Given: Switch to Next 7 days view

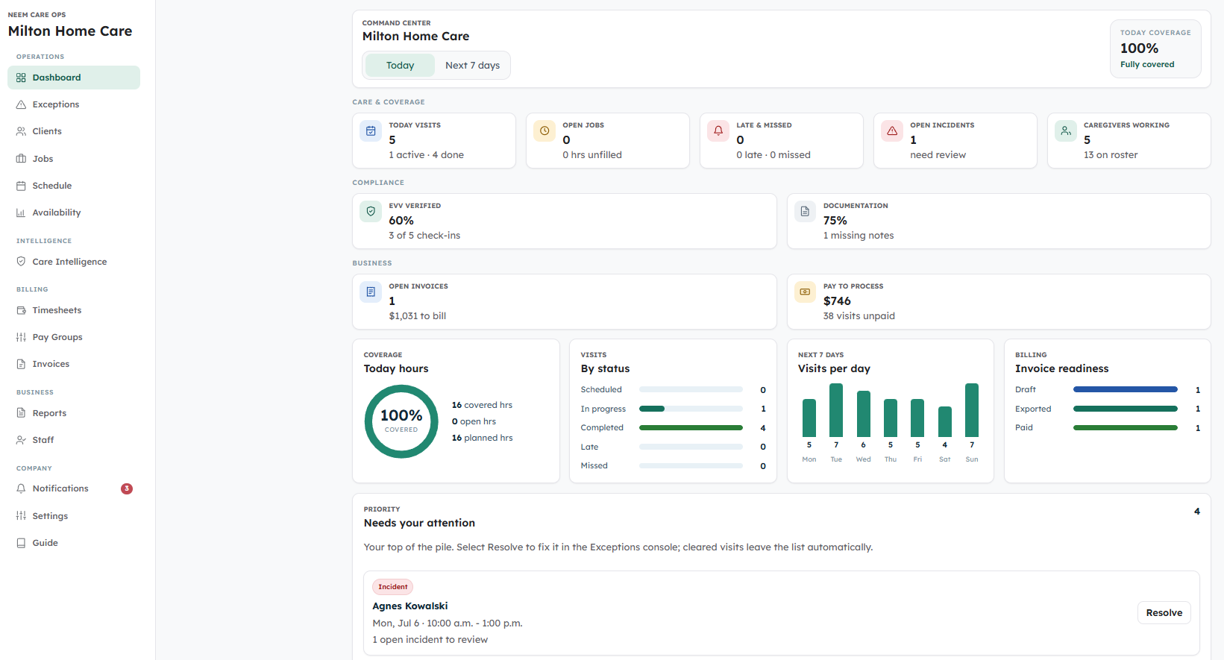Looking at the screenshot, I should coord(472,66).
